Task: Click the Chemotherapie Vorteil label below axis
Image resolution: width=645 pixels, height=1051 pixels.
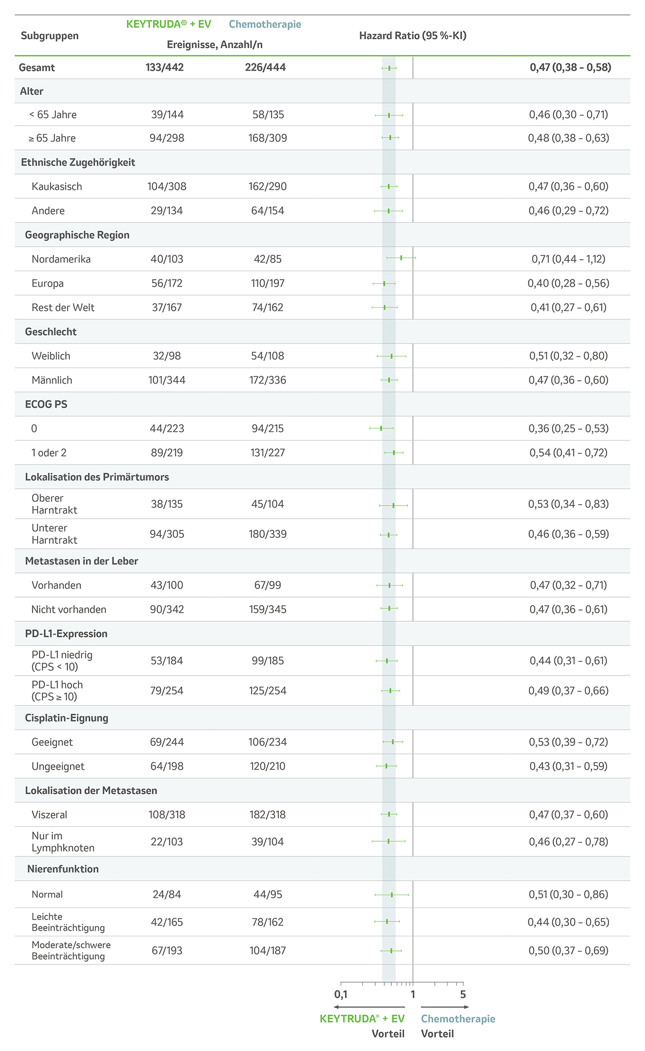Action: point(458,1025)
